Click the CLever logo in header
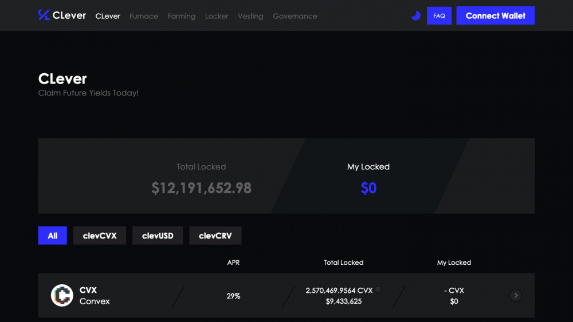Viewport: 573px width, 322px height. pos(62,15)
